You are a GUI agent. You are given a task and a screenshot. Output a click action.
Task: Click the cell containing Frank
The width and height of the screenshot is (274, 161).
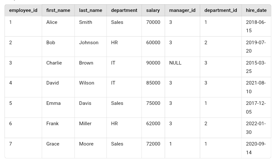[x=52, y=124]
